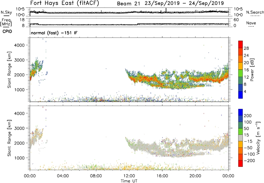This screenshot has height=183, width=264.
Task: Click the blue bottom of Power colorbar
Action: coord(241,95)
